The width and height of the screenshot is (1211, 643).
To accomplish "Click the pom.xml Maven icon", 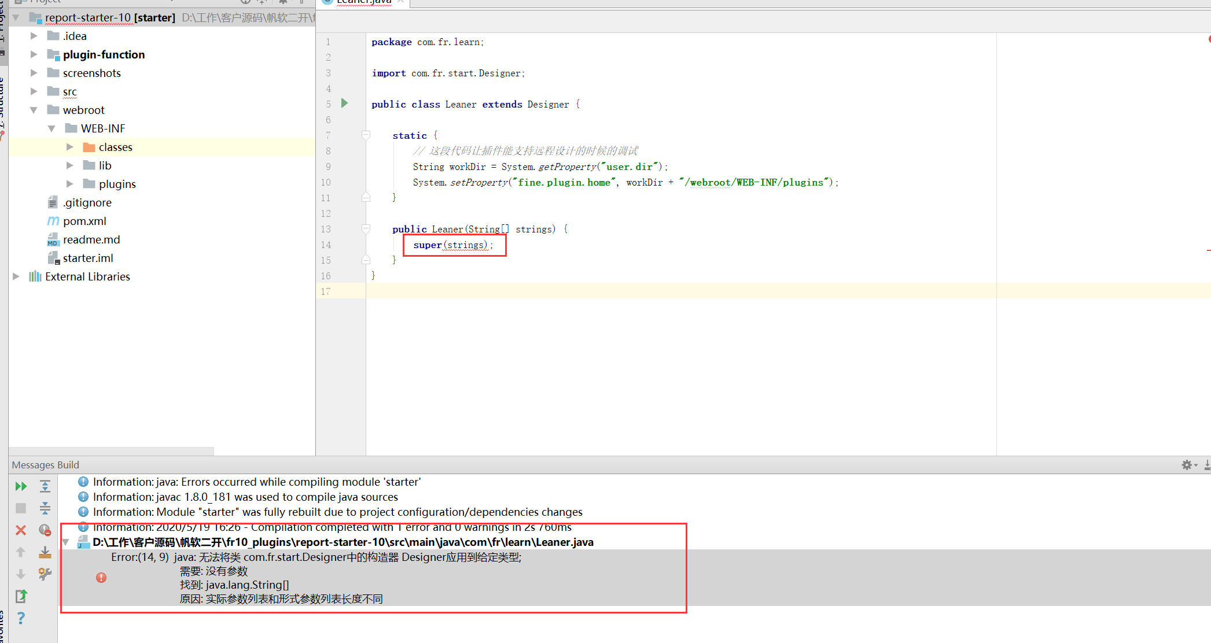I will [x=53, y=221].
